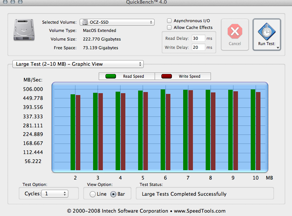Image resolution: width=292 pixels, height=216 pixels.
Task: Toggle Allow Cache Effects checkbox
Action: point(169,27)
